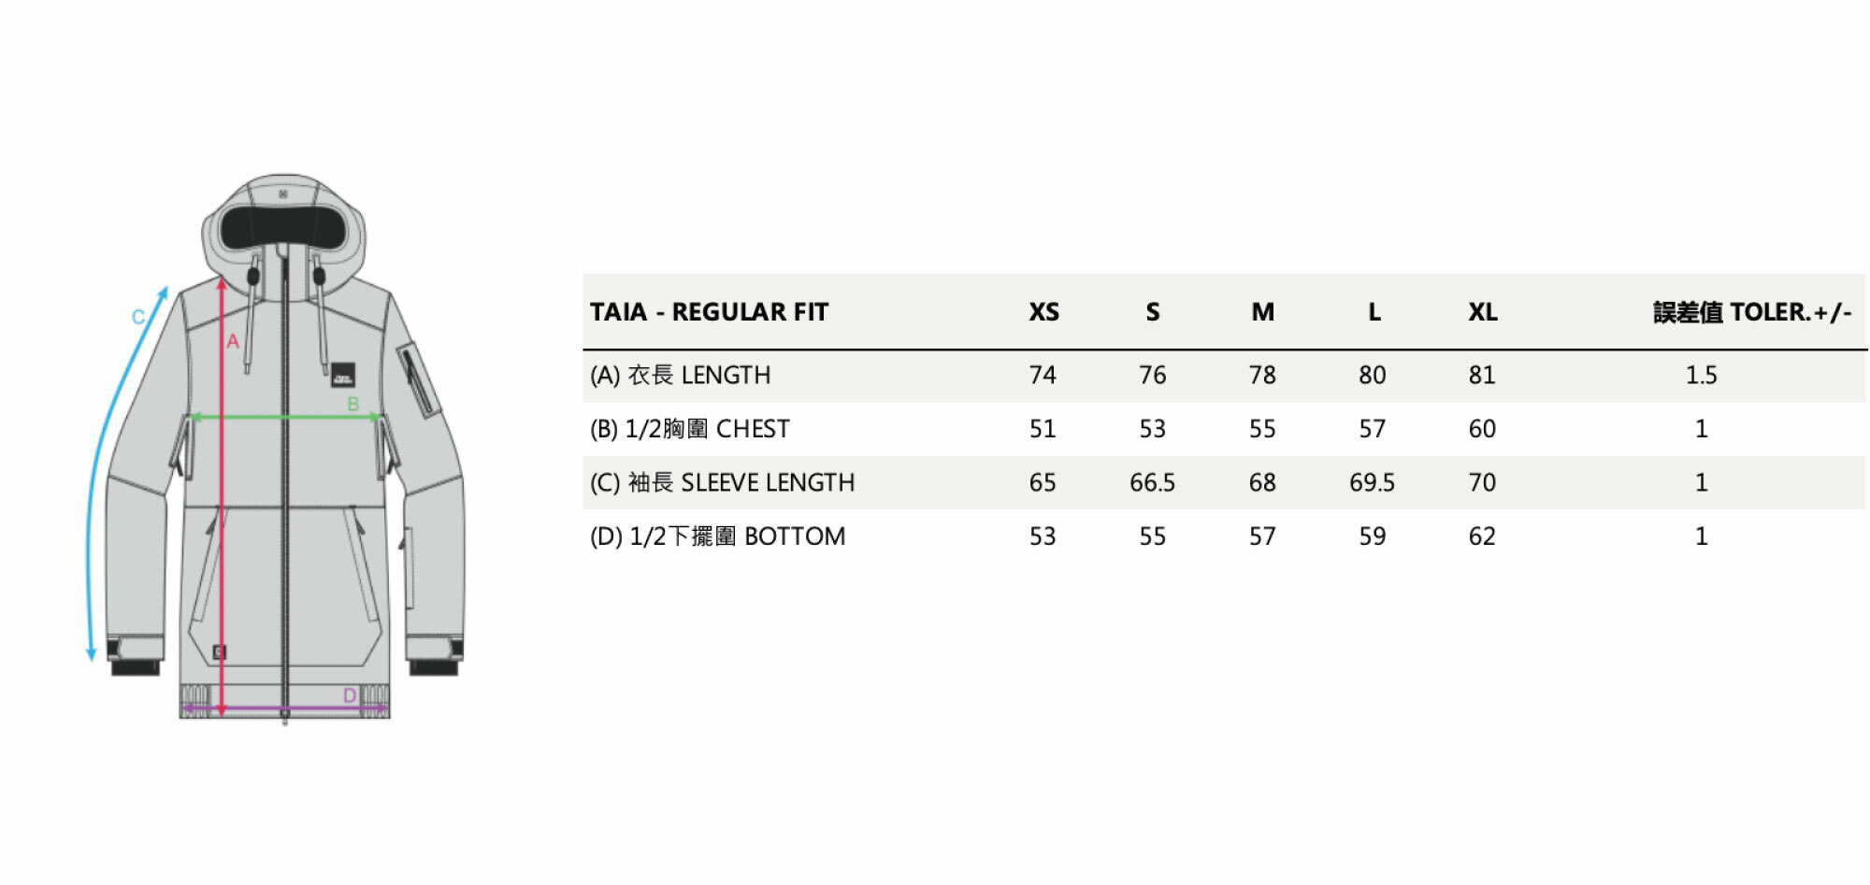This screenshot has width=1870, height=885.
Task: Click the (D) 1/2 BOTTOM row label
Action: [x=717, y=536]
